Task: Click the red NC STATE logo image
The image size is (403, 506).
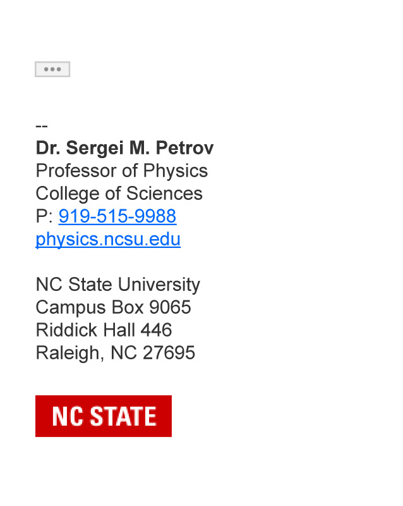Action: pyautogui.click(x=104, y=416)
